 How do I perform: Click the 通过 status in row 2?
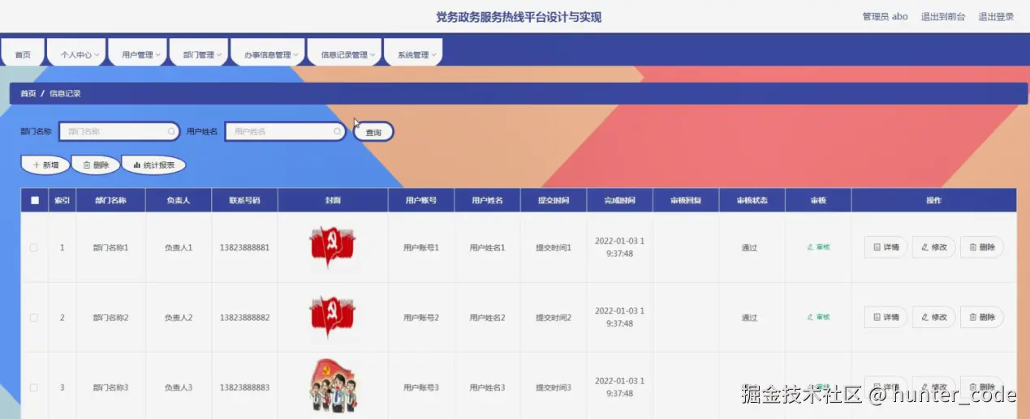click(x=749, y=318)
